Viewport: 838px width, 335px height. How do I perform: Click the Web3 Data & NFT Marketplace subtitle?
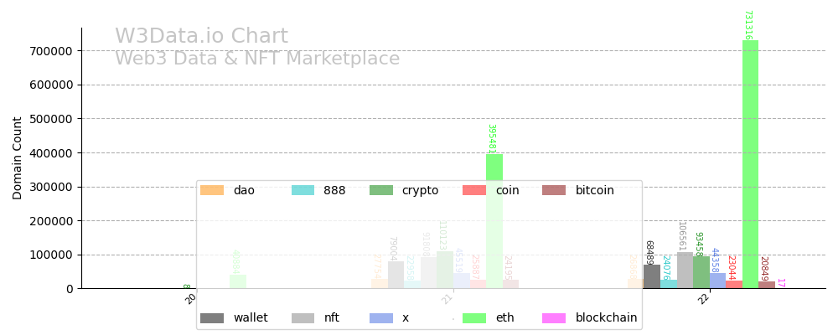coord(257,59)
